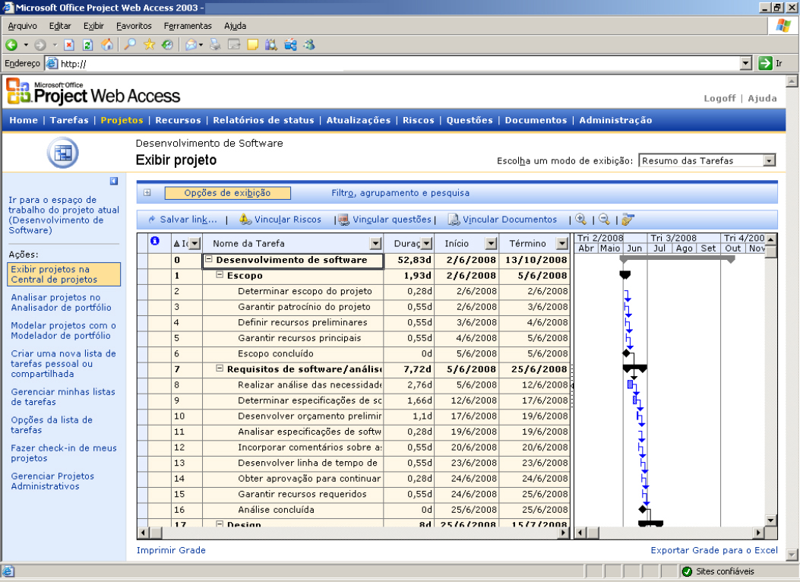Click Gerenciar Projetos Administrativos link
Viewport: 800px width, 582px height.
click(52, 481)
